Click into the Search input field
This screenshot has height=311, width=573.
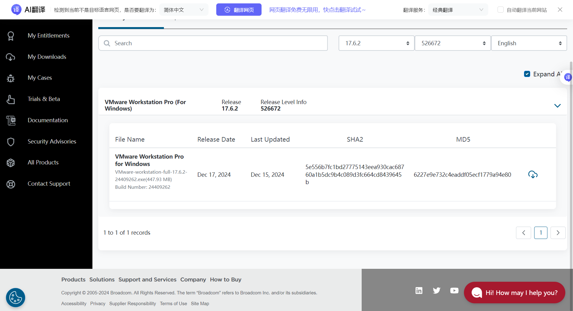[216, 43]
